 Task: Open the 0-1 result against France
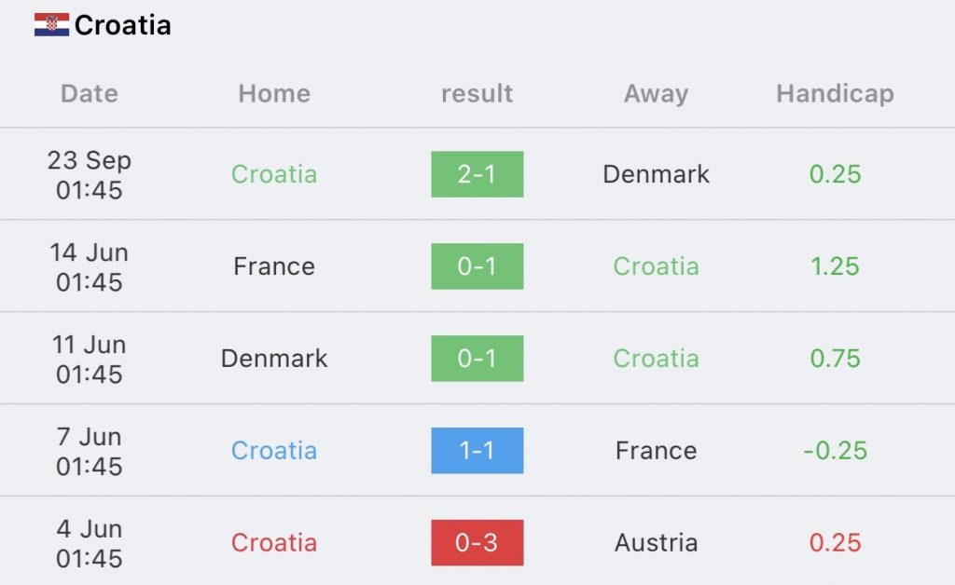pos(477,266)
